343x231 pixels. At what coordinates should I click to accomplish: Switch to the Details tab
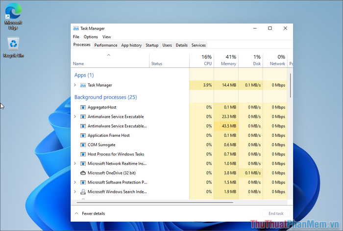[x=182, y=45]
